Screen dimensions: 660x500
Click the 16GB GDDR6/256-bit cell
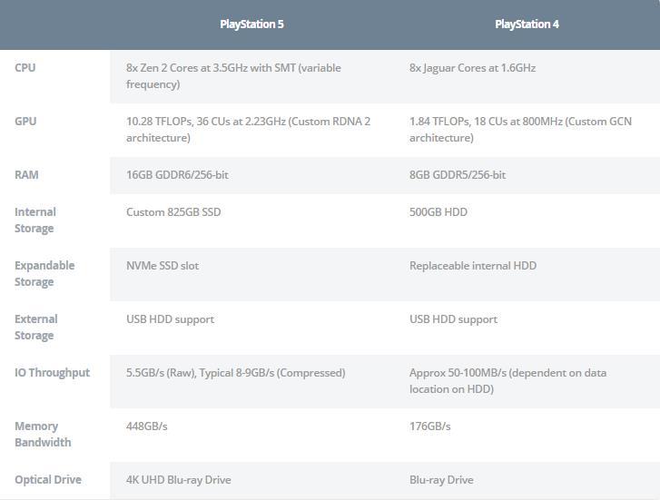click(177, 175)
